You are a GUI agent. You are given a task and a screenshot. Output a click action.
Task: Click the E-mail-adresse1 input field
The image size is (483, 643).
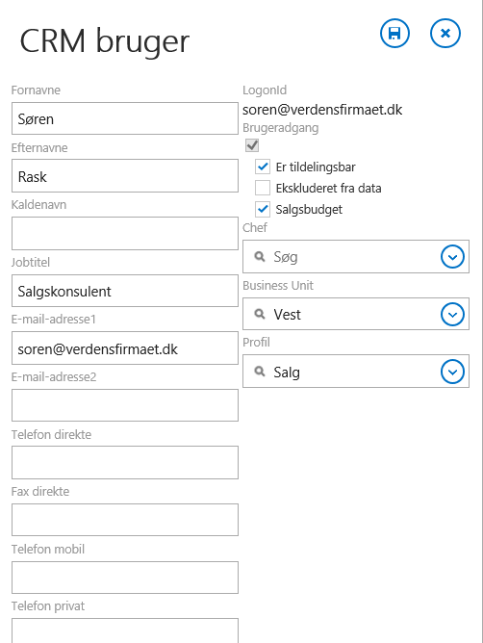(125, 348)
